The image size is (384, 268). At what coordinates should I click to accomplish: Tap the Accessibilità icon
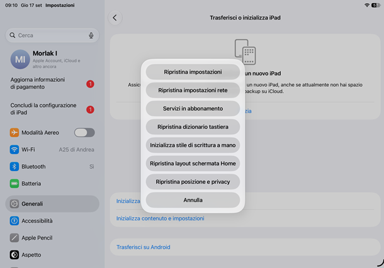[14, 221]
